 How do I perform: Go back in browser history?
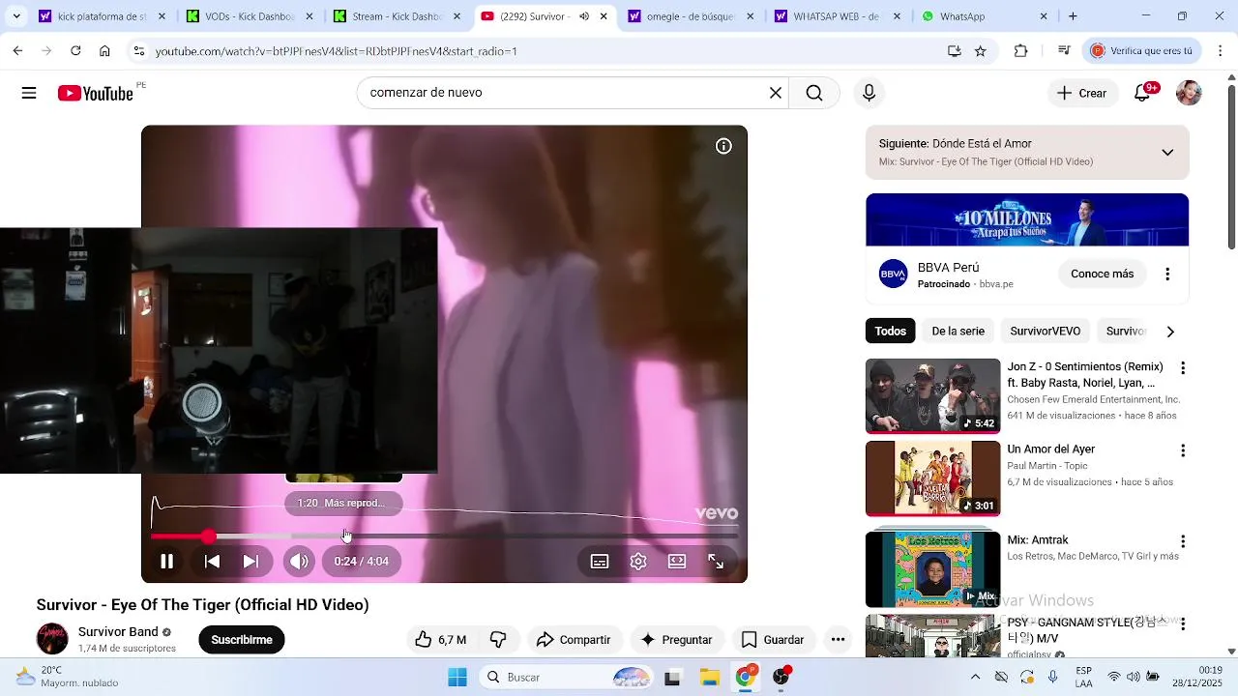click(17, 51)
